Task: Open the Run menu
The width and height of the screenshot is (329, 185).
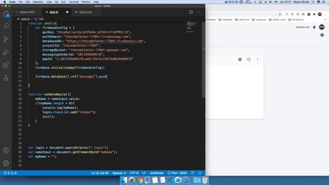Action: (63, 2)
